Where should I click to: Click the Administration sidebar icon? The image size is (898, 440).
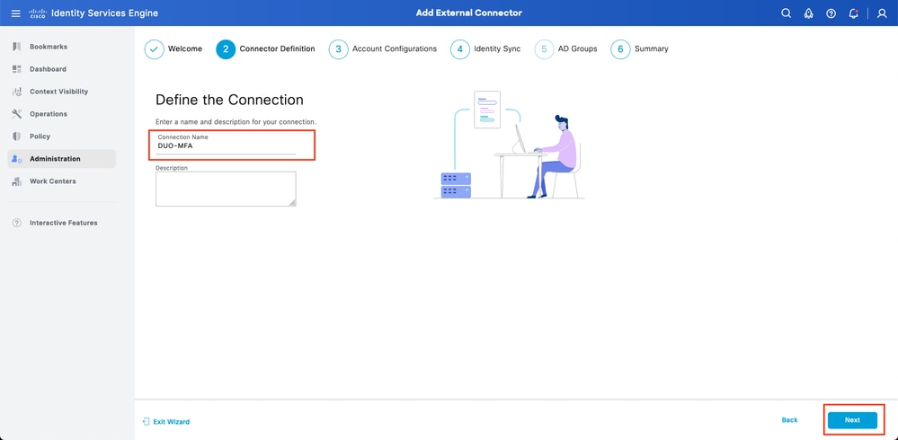point(16,159)
